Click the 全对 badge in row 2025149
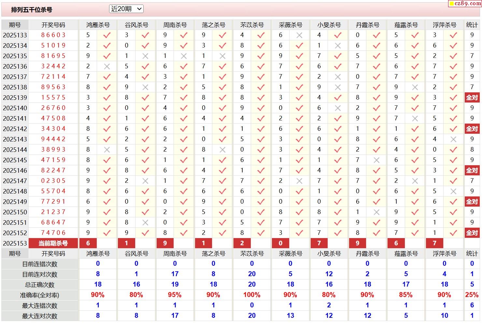 [472, 202]
